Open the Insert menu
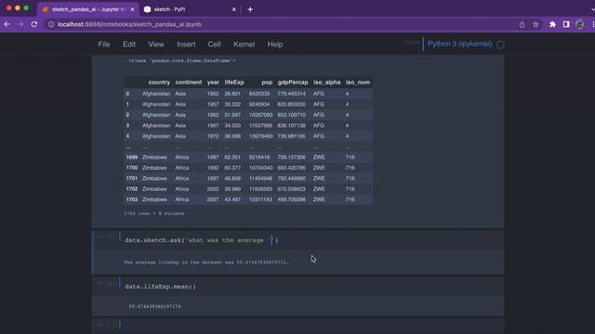The image size is (595, 334). click(x=186, y=45)
